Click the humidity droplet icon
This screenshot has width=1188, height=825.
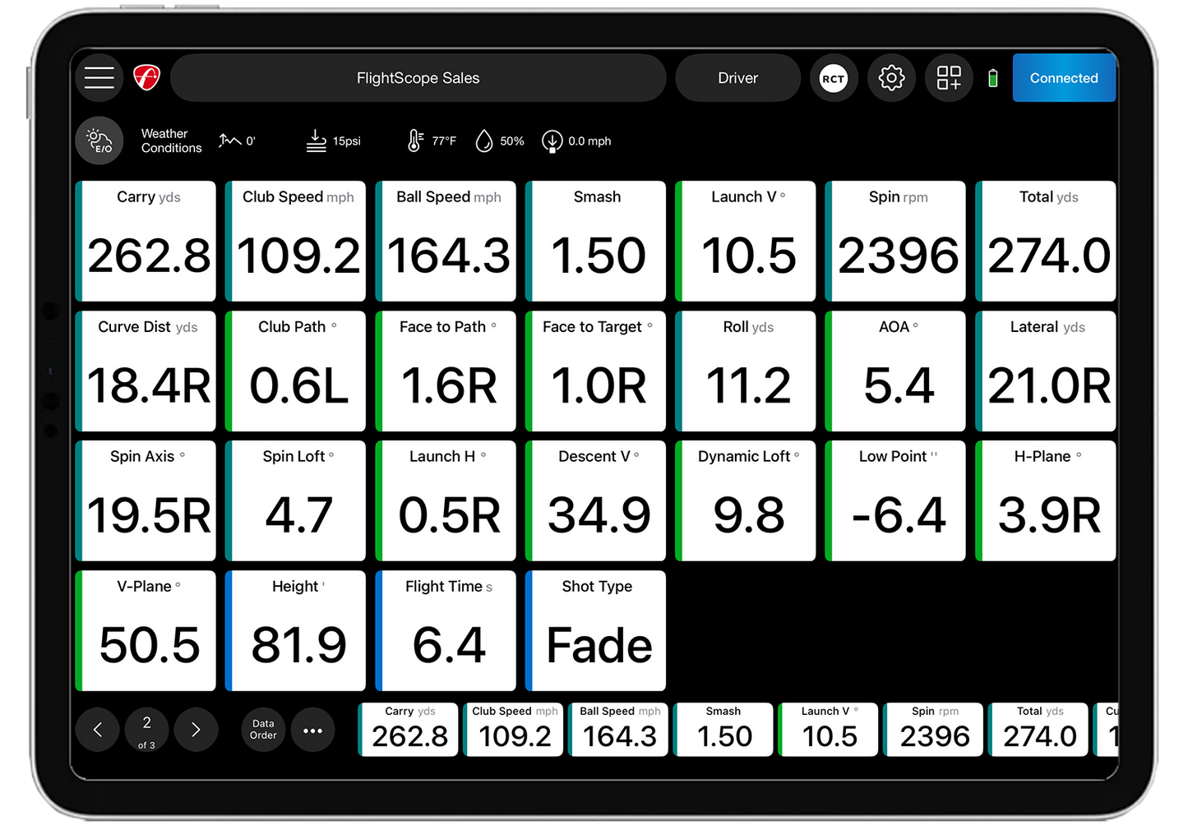pos(484,141)
